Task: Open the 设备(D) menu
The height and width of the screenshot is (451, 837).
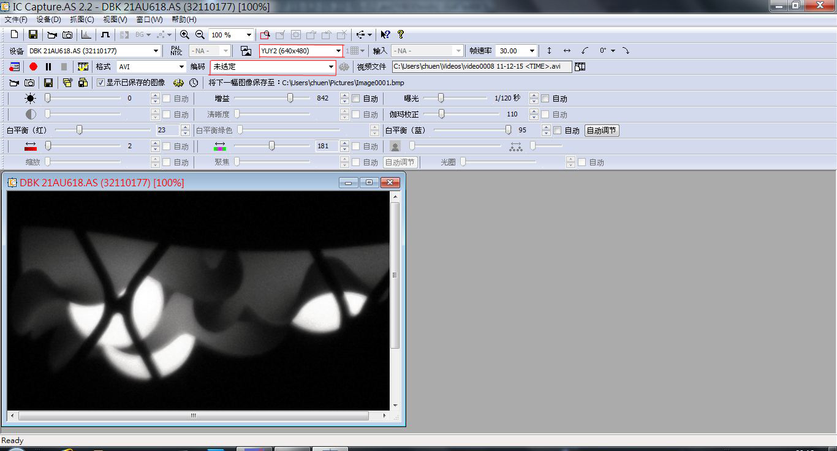Action: (x=48, y=20)
